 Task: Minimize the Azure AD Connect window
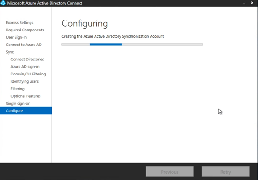[x=244, y=3]
